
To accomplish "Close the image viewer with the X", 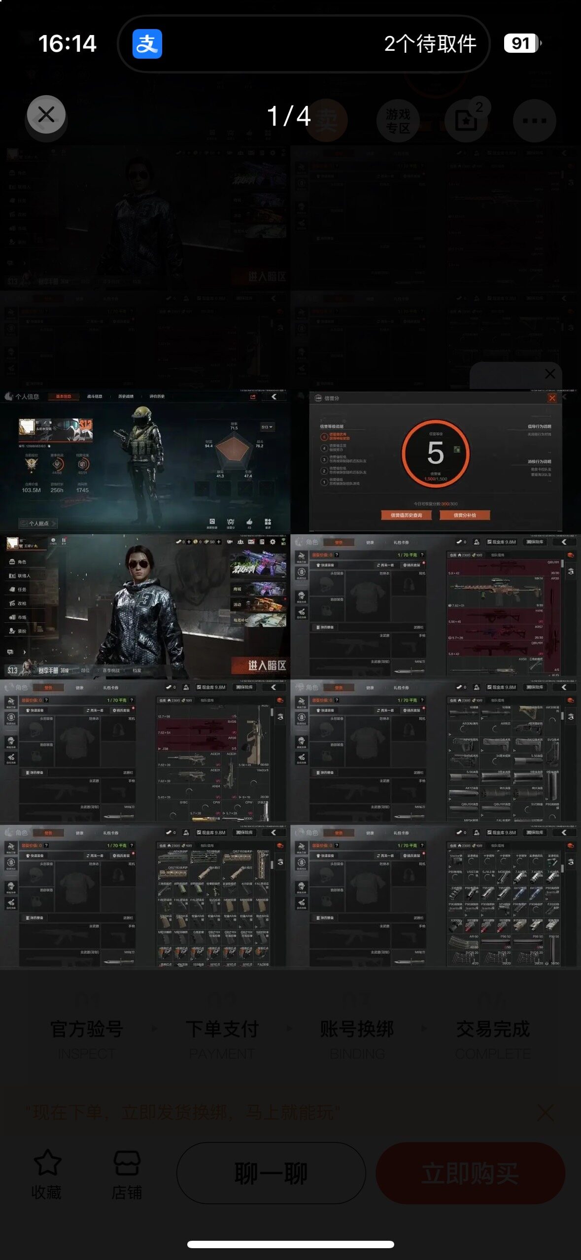I will (46, 115).
